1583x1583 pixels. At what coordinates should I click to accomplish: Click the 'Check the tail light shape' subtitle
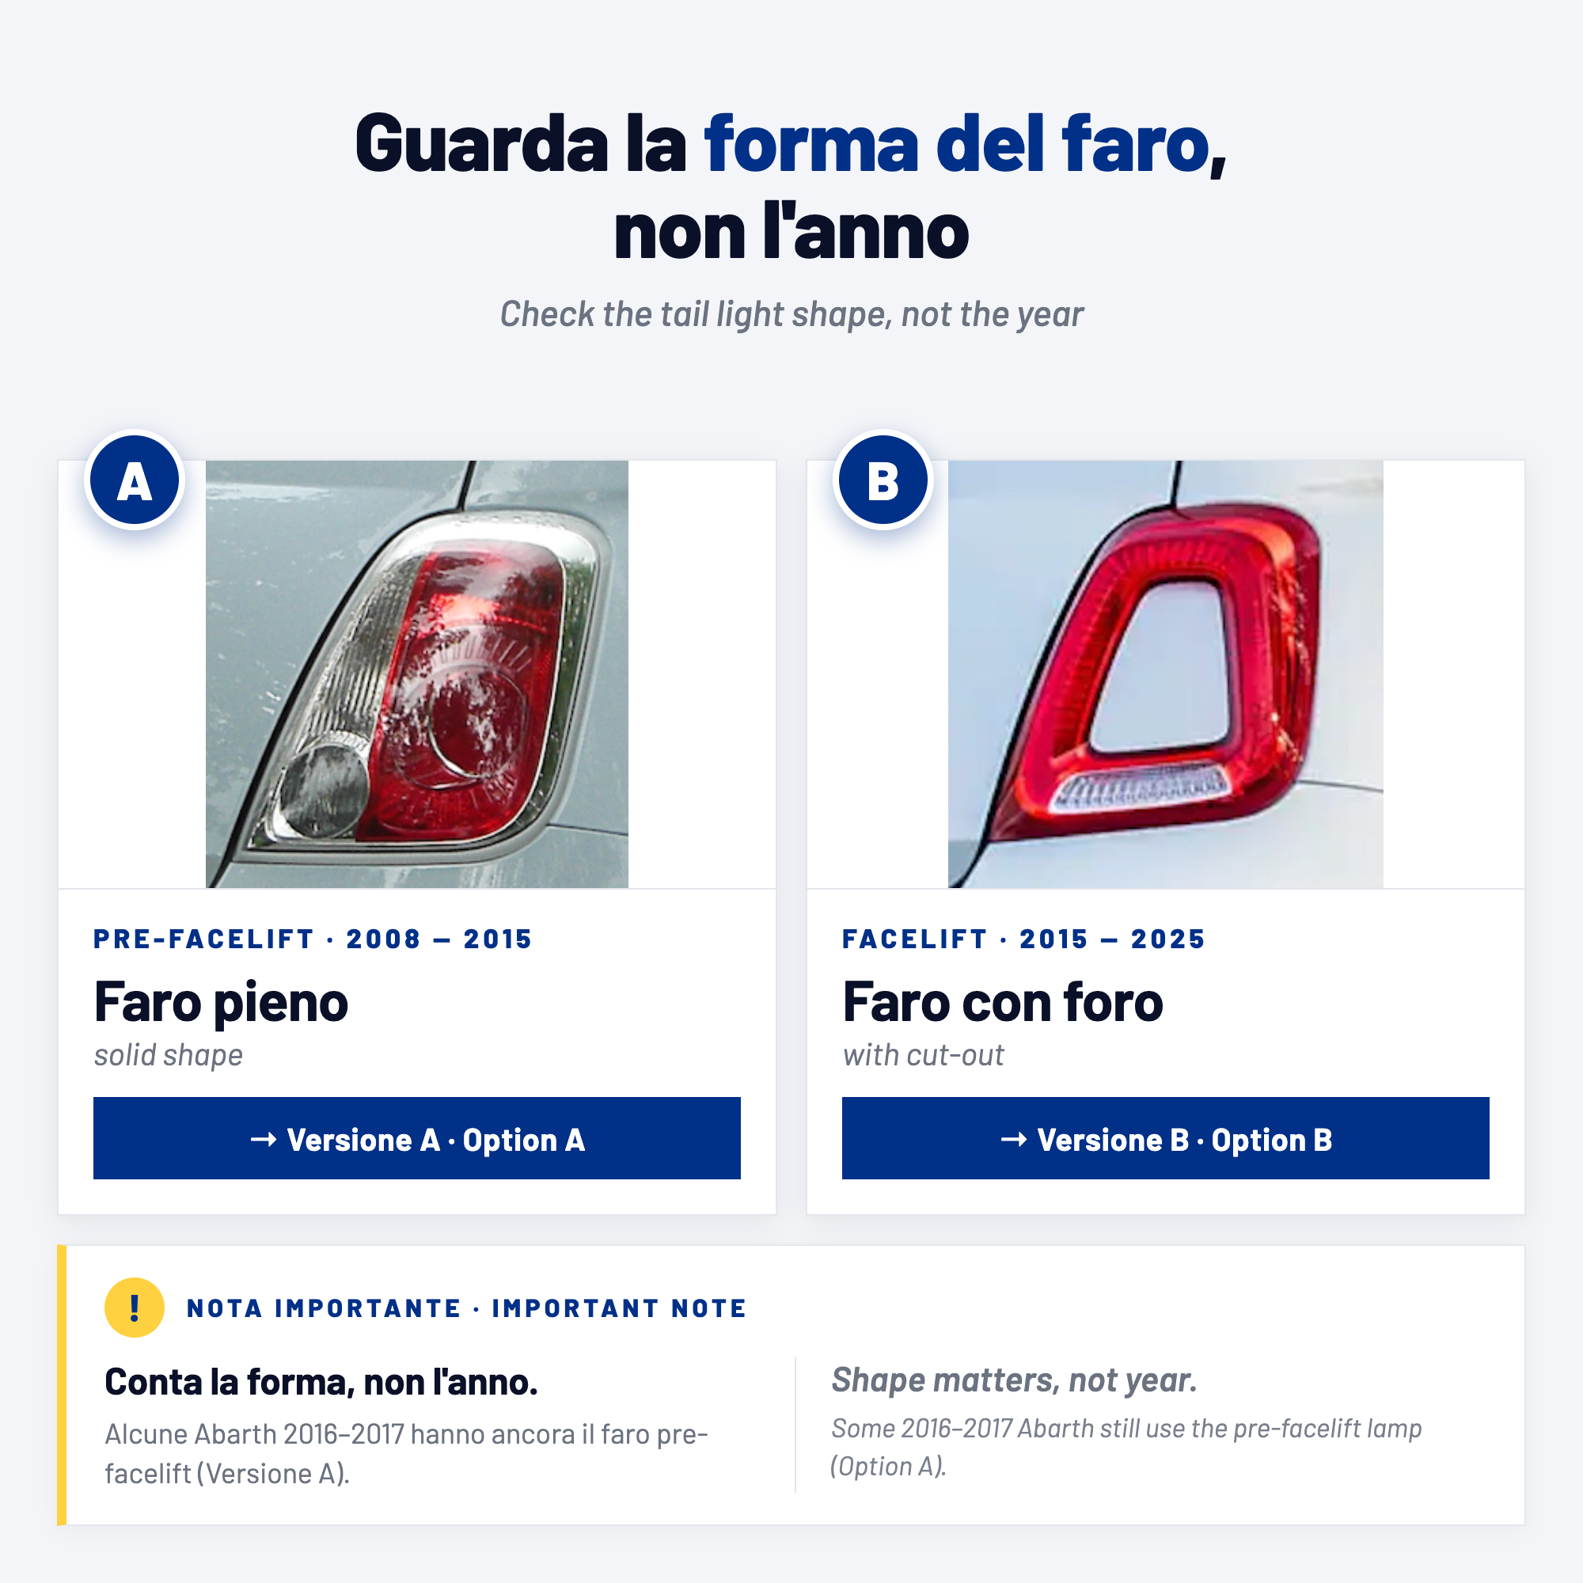tap(791, 315)
